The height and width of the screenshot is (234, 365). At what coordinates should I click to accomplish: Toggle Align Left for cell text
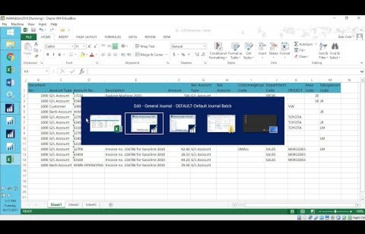103,55
